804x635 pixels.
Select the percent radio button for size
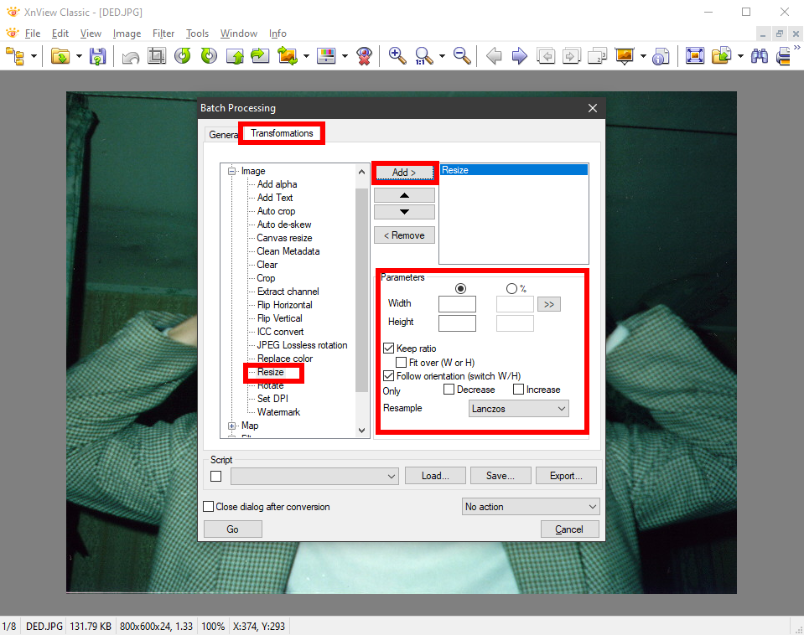click(511, 288)
